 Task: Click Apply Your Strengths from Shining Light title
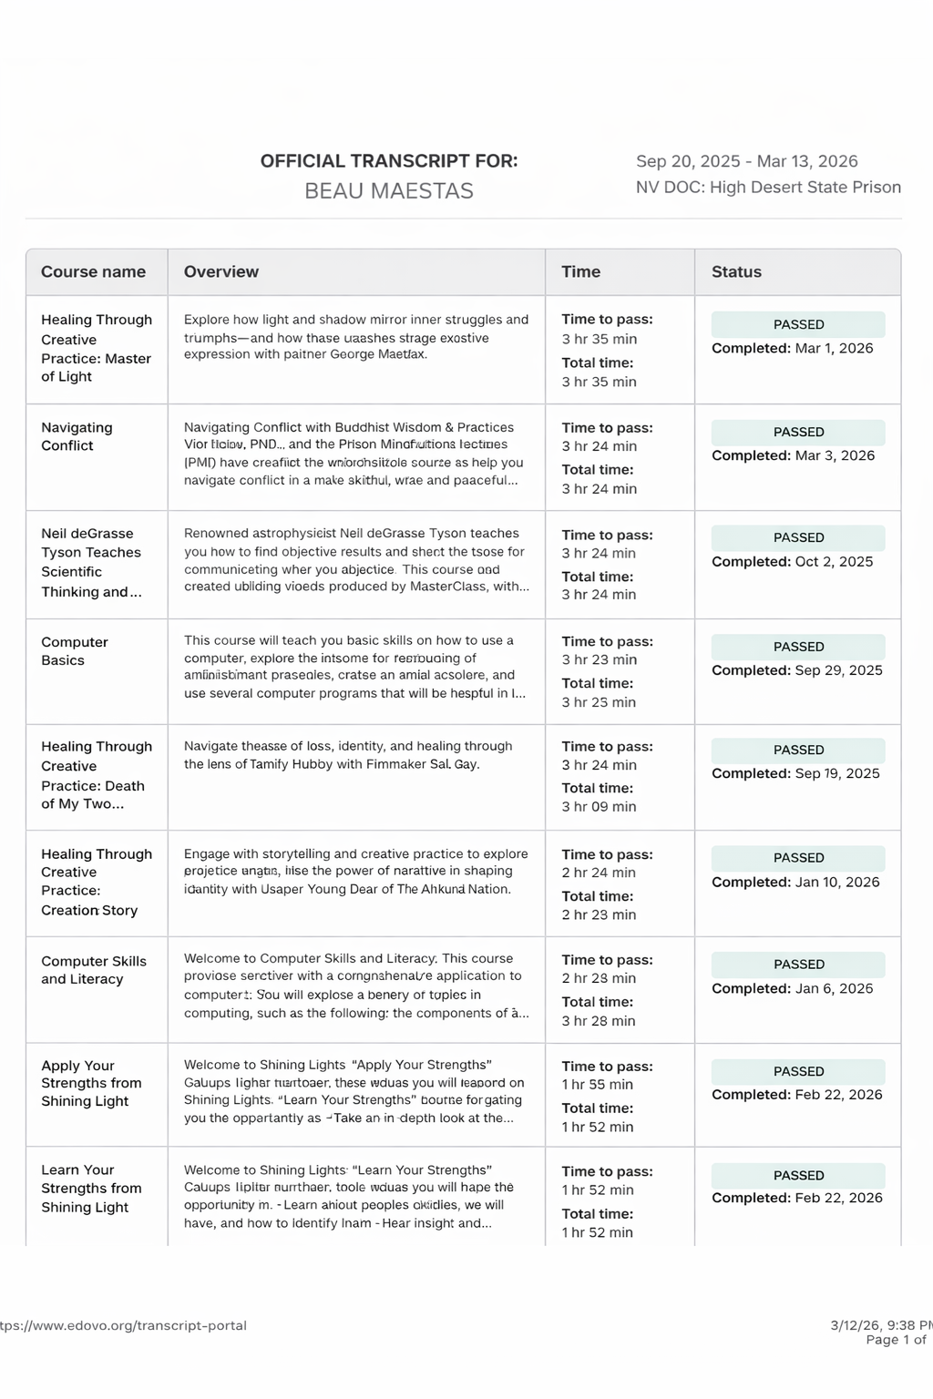91,1083
